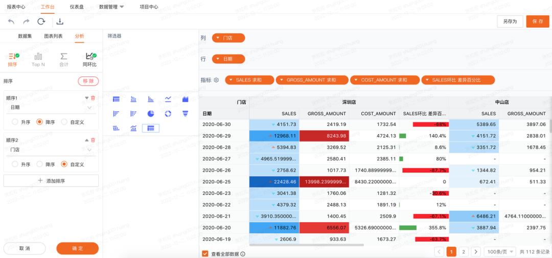Choose 自定义 for 顺序1
Viewport: 552px width, 258px height.
click(64, 122)
